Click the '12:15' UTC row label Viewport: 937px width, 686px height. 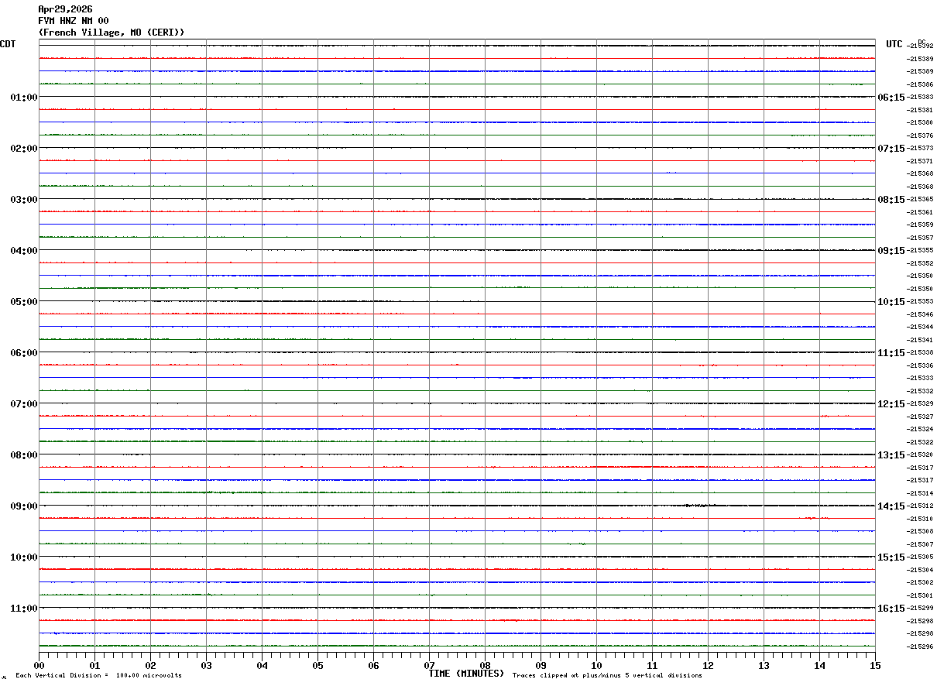click(x=891, y=404)
